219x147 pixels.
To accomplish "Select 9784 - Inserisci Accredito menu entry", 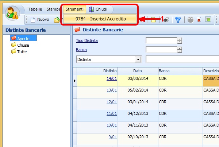I will pos(100,18).
